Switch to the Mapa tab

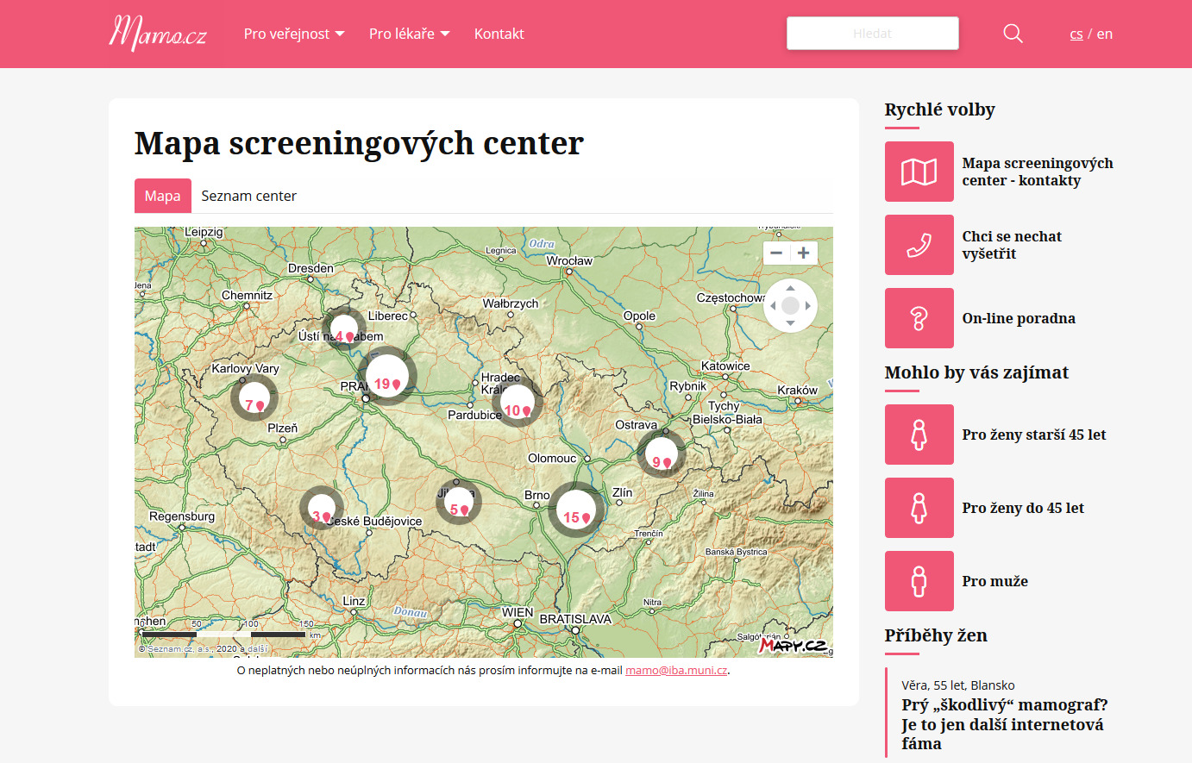click(x=163, y=196)
